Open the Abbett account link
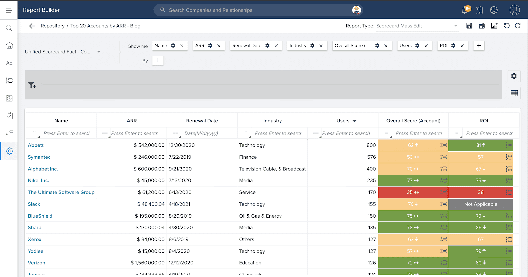This screenshot has height=277, width=528. (36, 145)
